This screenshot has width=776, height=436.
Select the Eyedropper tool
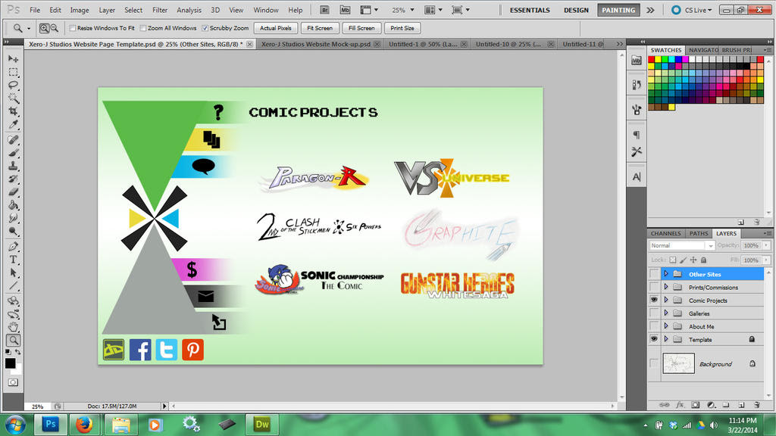click(x=14, y=124)
